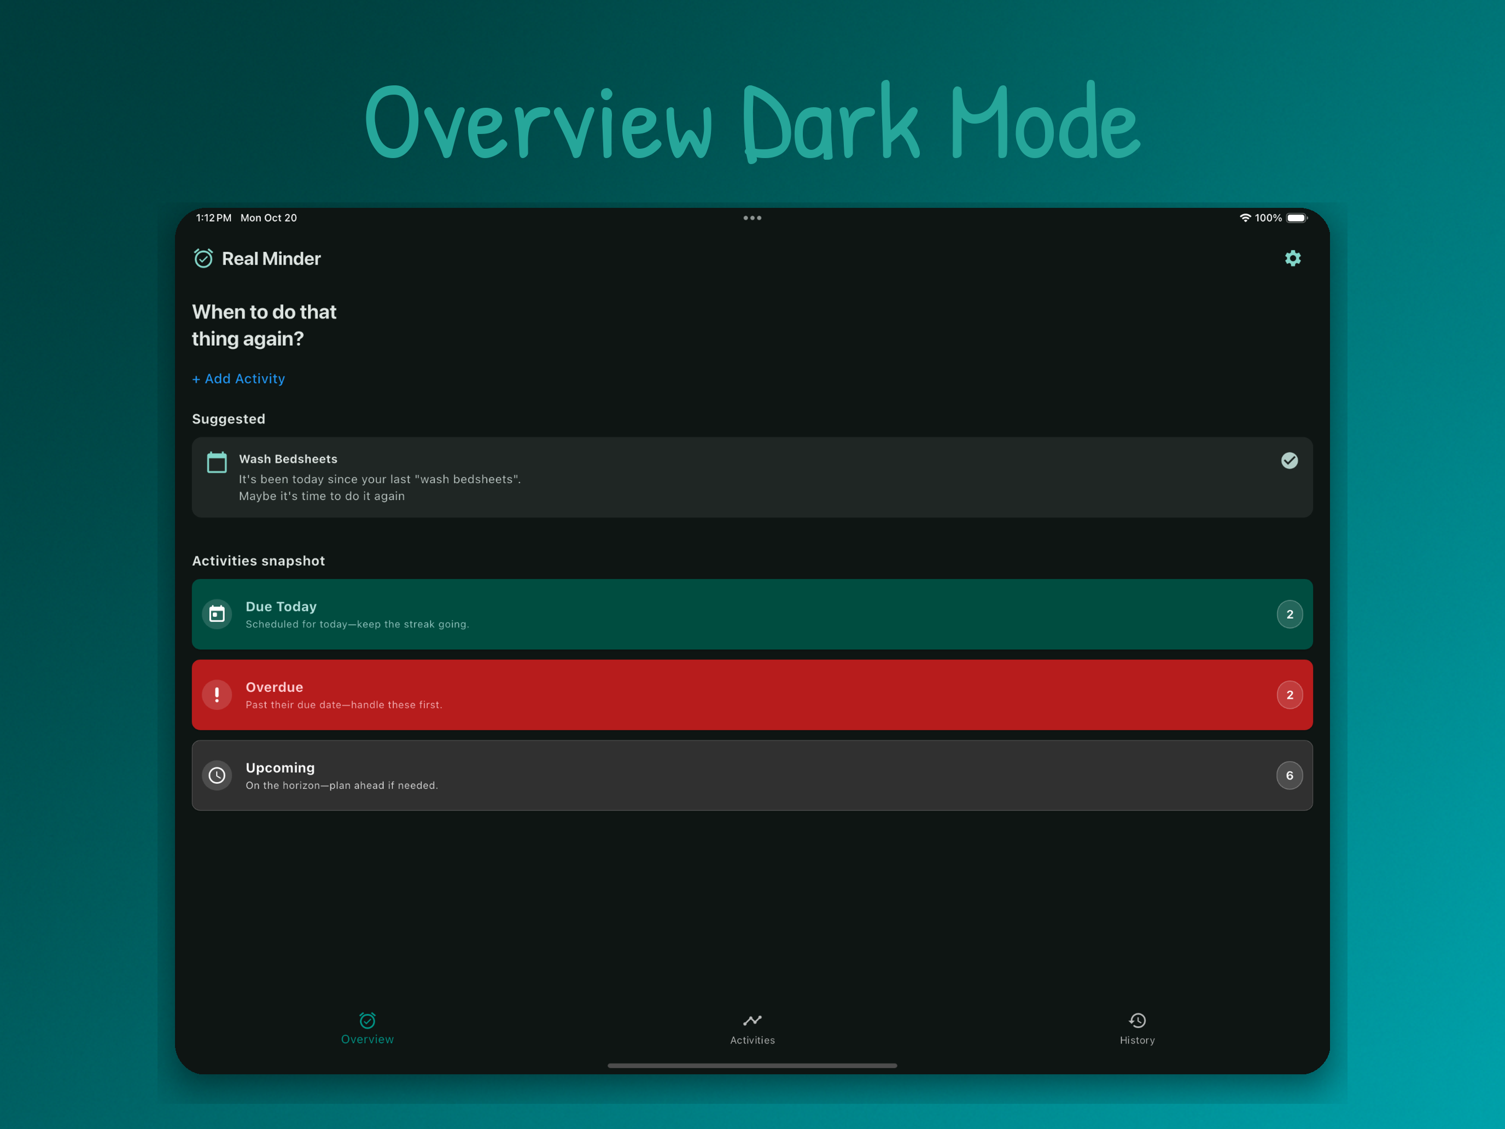Click the Real Minder alarm clock logo icon
1505x1129 pixels.
[x=203, y=259]
